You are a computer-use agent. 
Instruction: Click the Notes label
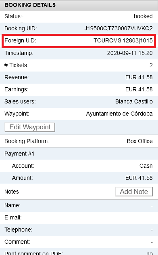(12, 192)
